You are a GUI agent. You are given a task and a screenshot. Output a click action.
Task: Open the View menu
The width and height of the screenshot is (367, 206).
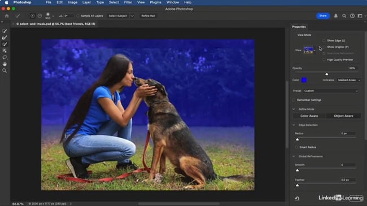141,2
